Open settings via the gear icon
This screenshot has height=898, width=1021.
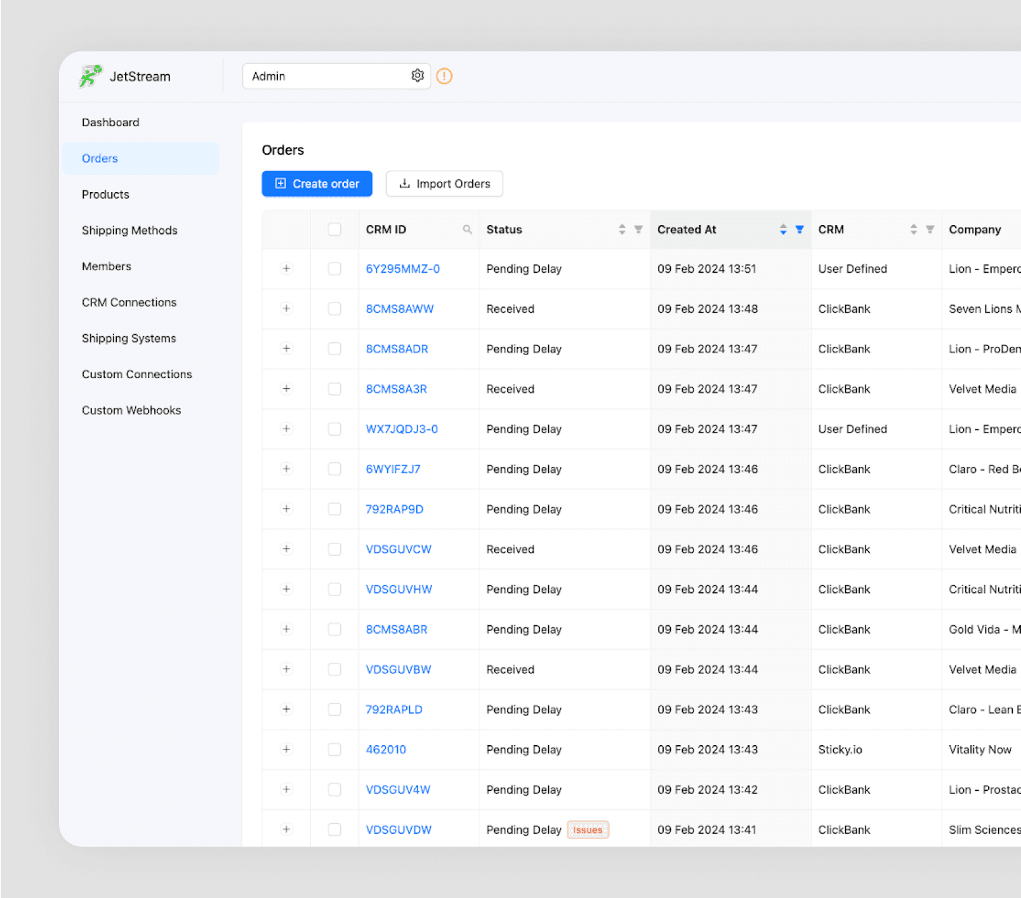[x=418, y=75]
